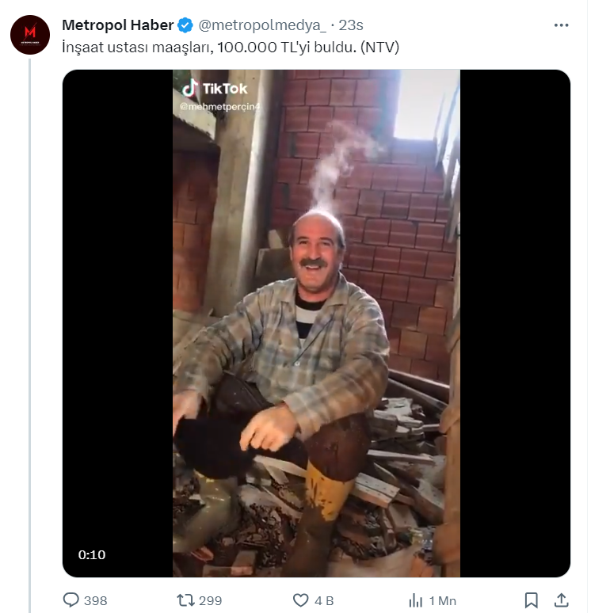Click the 299 reposts count

coord(210,600)
